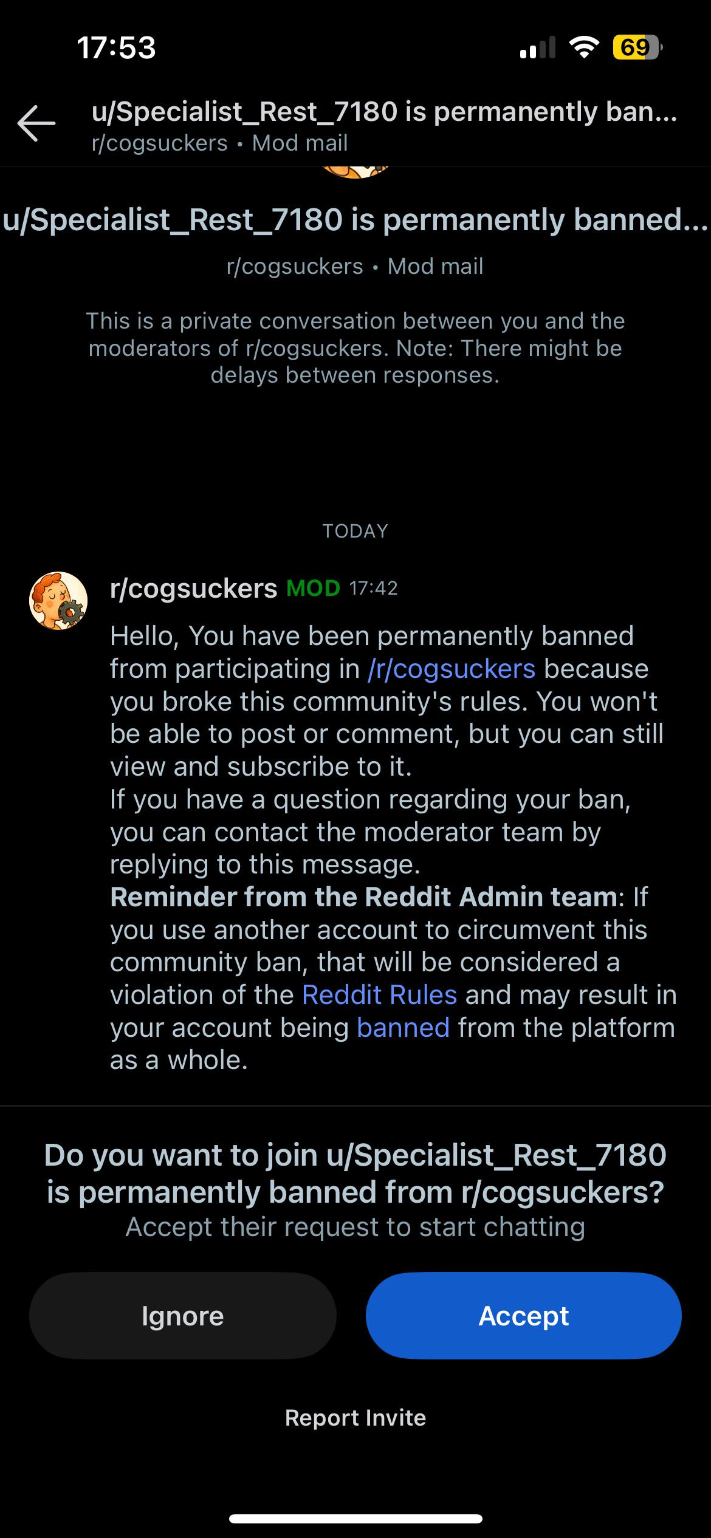
Task: Follow the blue 'banned' hyperlink
Action: 403,1028
